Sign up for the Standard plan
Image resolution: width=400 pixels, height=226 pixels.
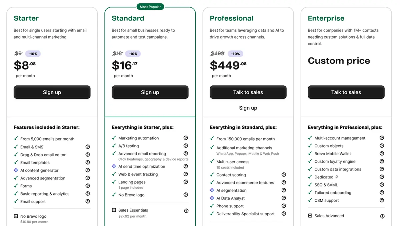[x=150, y=92]
